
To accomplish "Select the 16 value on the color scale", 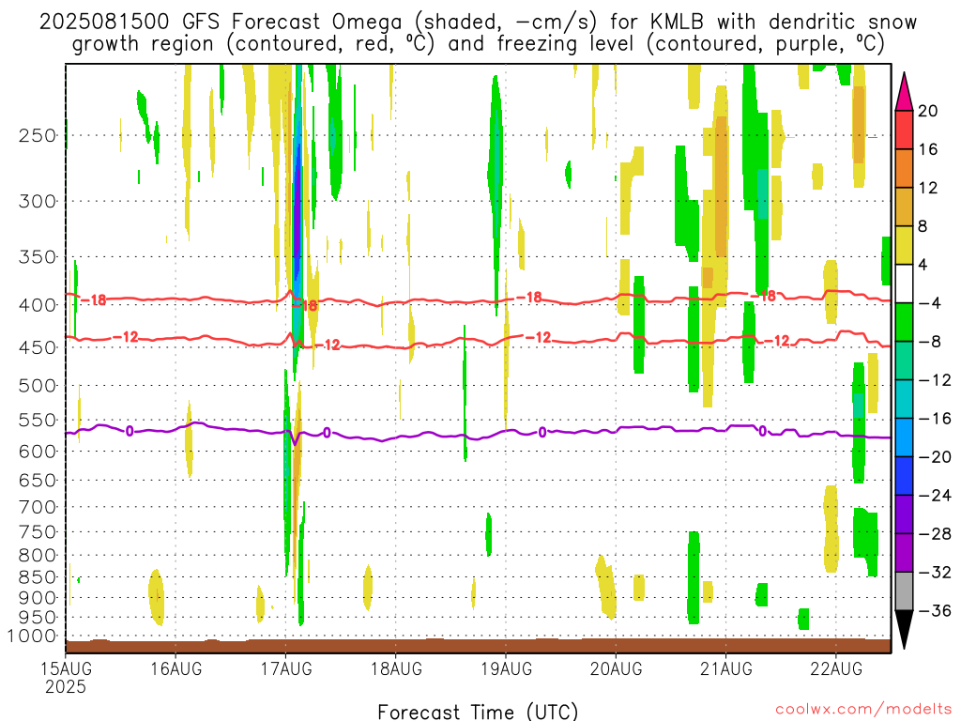I will [x=927, y=149].
